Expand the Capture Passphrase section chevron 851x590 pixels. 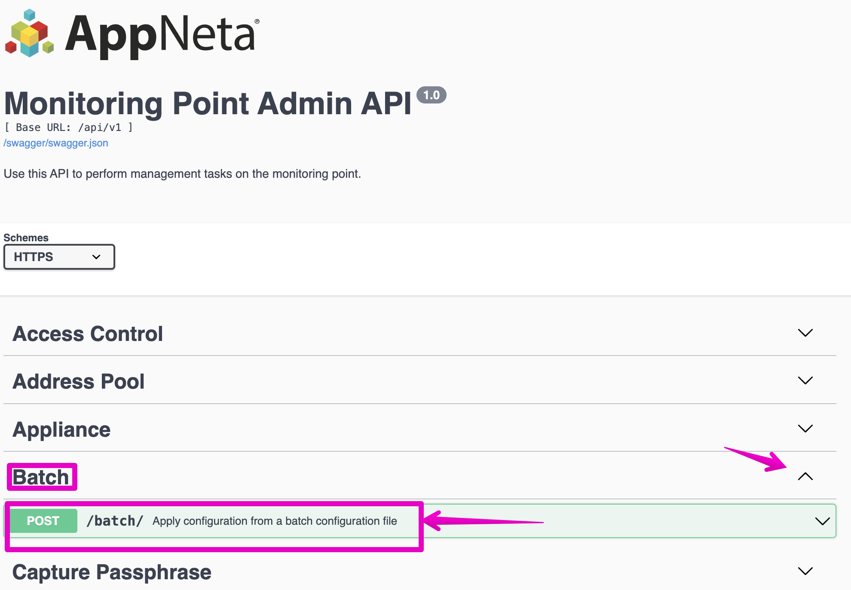805,571
